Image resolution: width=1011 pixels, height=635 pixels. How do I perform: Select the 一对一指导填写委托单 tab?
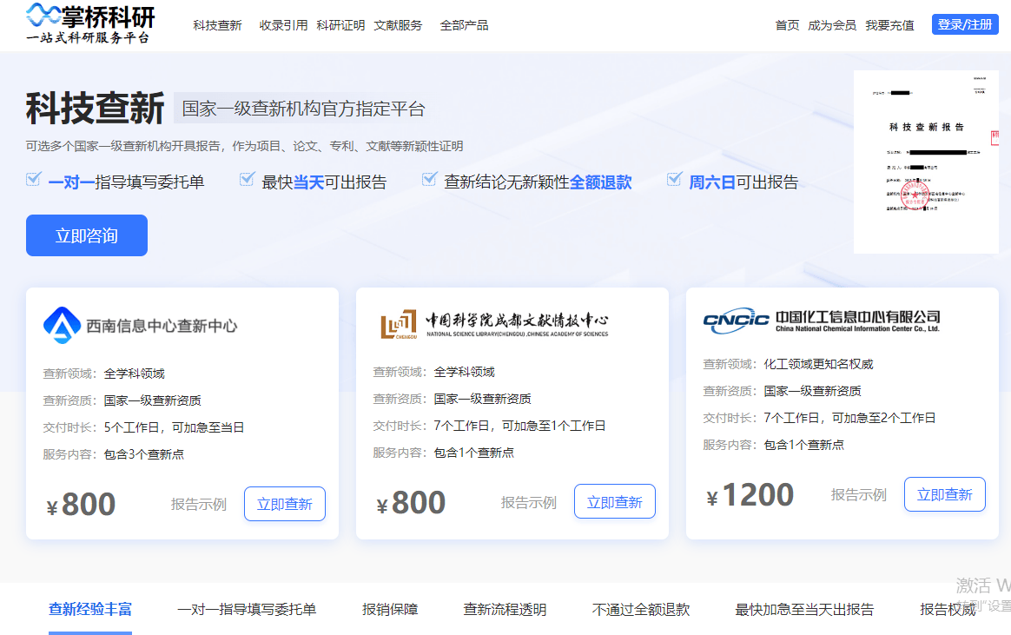[x=247, y=609]
